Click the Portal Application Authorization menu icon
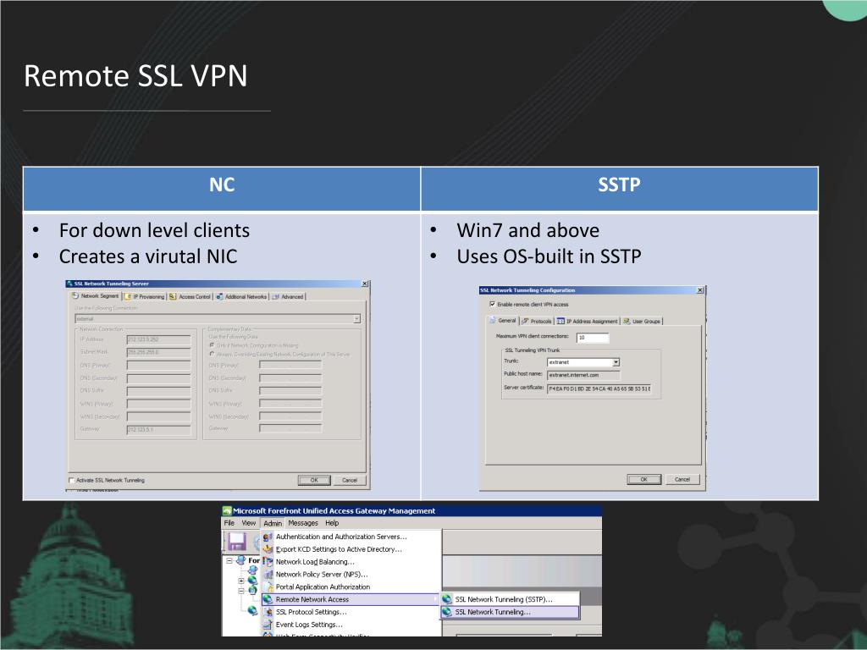This screenshot has width=867, height=650. 268,587
